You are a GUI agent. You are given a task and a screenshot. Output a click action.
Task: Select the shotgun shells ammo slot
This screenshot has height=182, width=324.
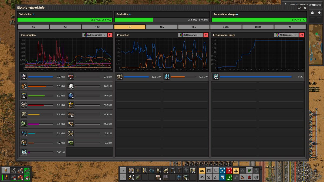tap(21, 177)
